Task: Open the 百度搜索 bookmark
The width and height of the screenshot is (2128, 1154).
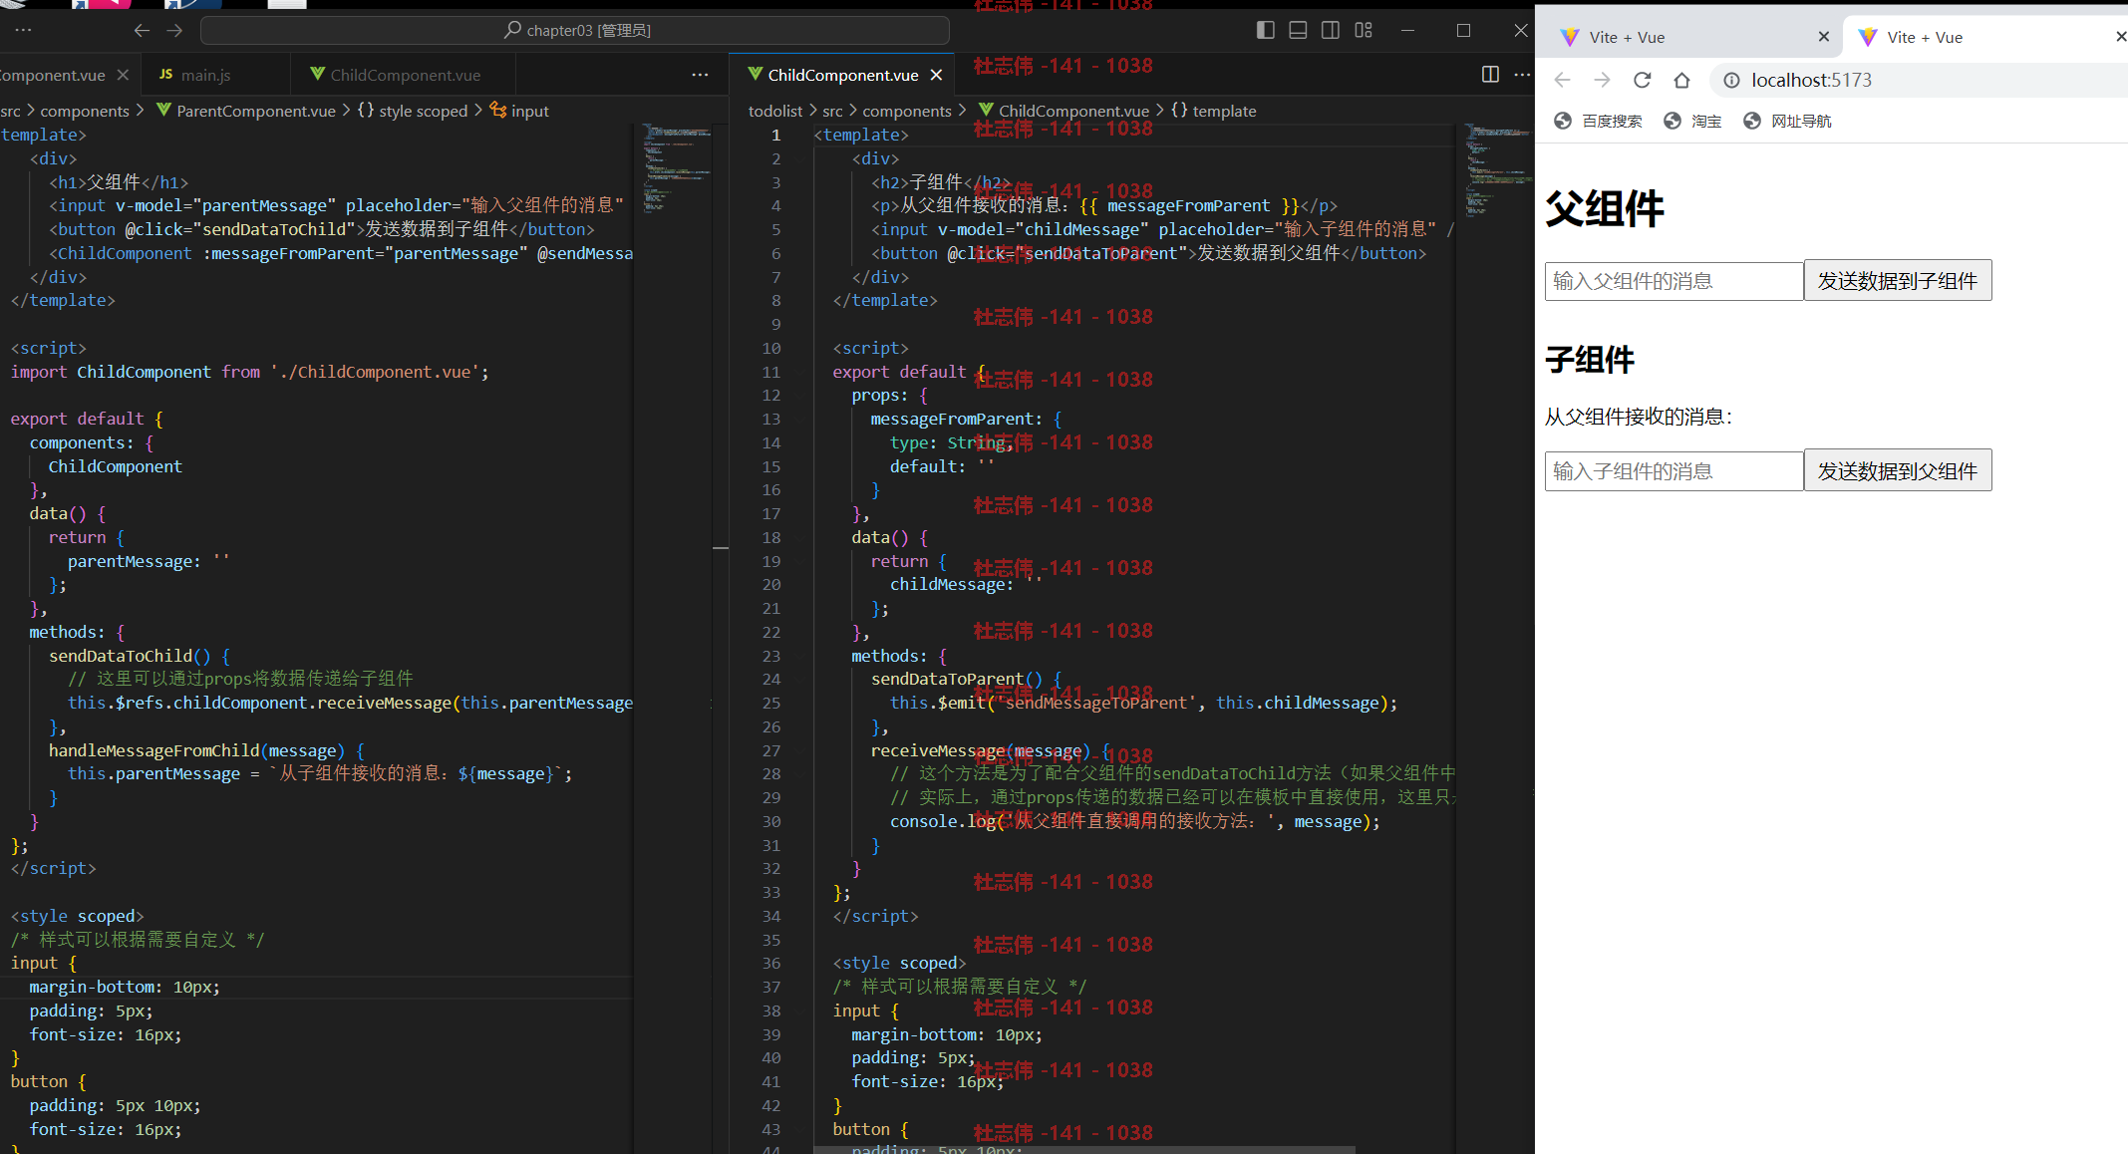Action: coord(1598,121)
